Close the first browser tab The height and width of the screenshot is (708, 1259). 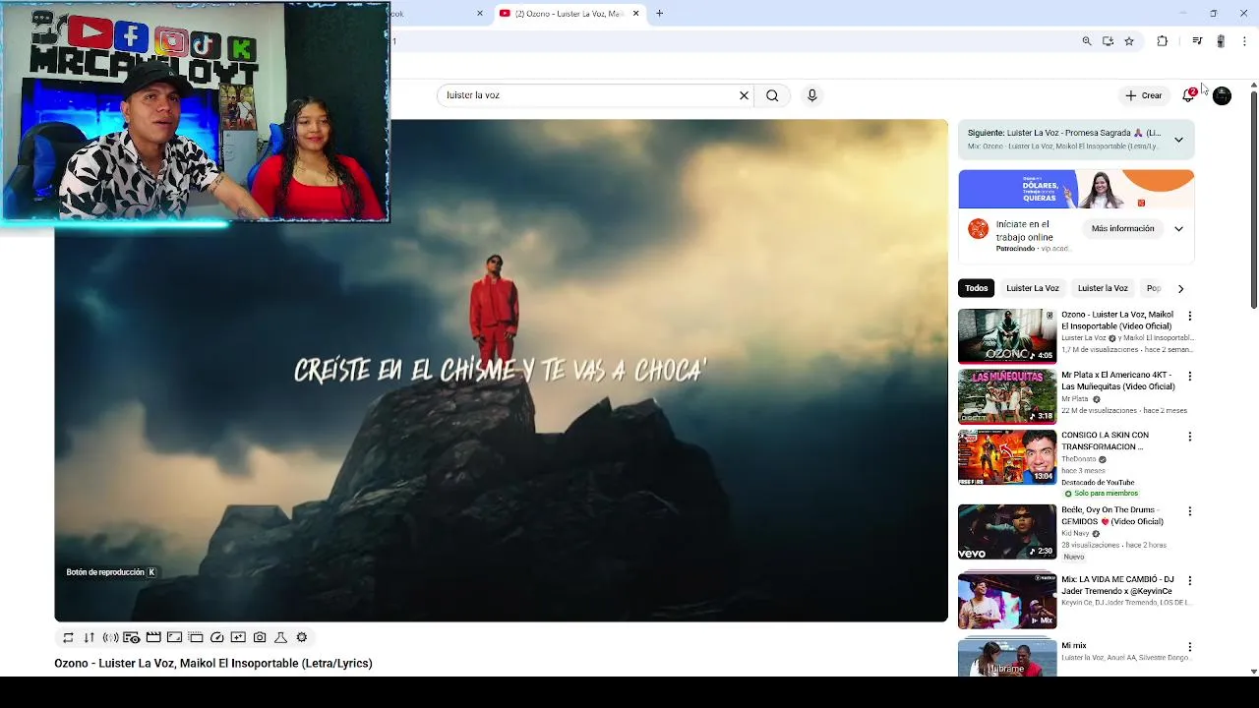coord(480,14)
